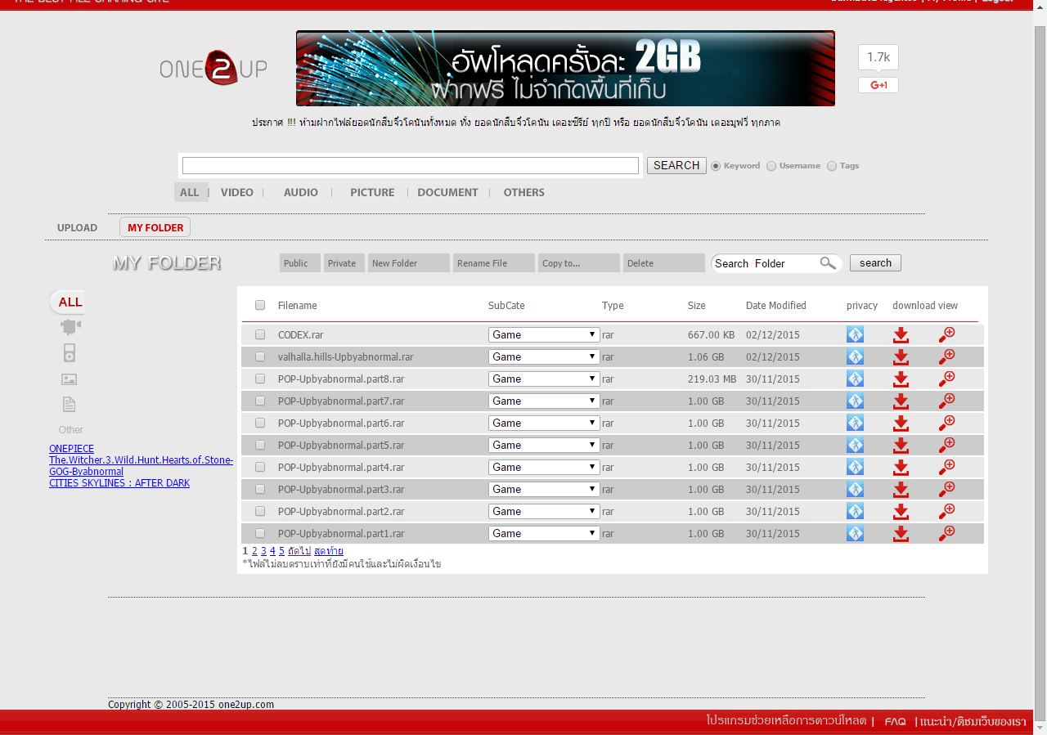Go to page 2 of file list
The image size is (1047, 735).
point(254,551)
